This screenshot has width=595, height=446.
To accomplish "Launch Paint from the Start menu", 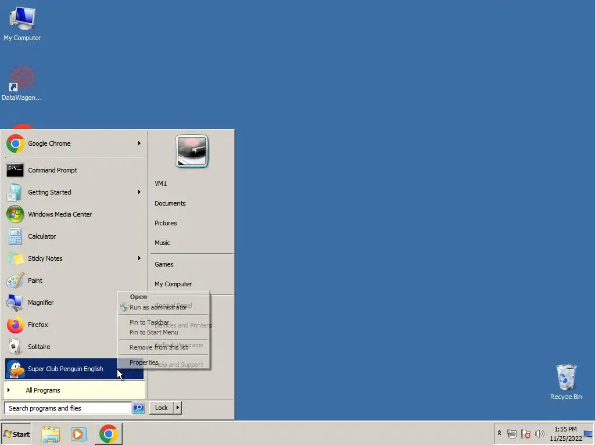I will (74, 280).
